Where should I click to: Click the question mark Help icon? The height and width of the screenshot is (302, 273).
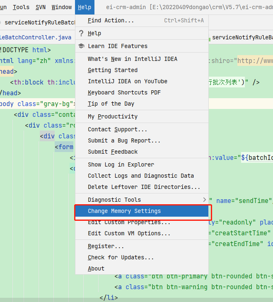pos(81,33)
